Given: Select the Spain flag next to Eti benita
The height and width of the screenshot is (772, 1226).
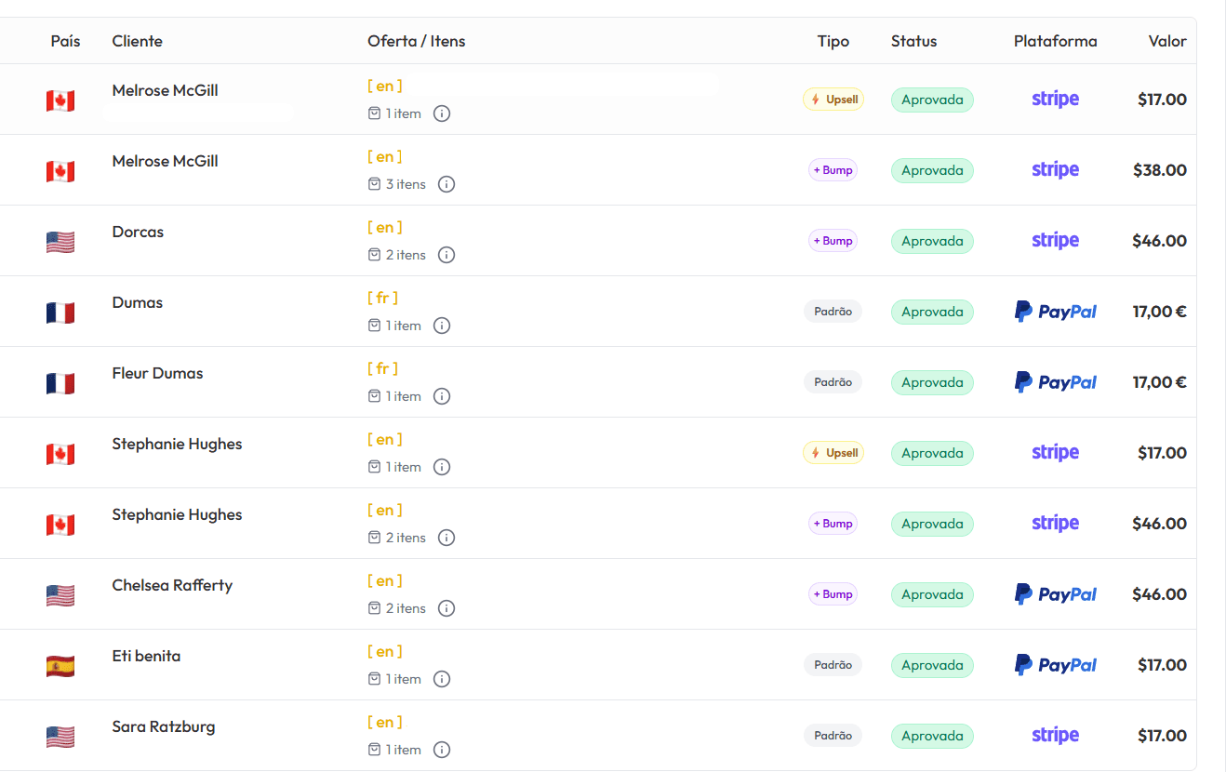Looking at the screenshot, I should [x=60, y=665].
